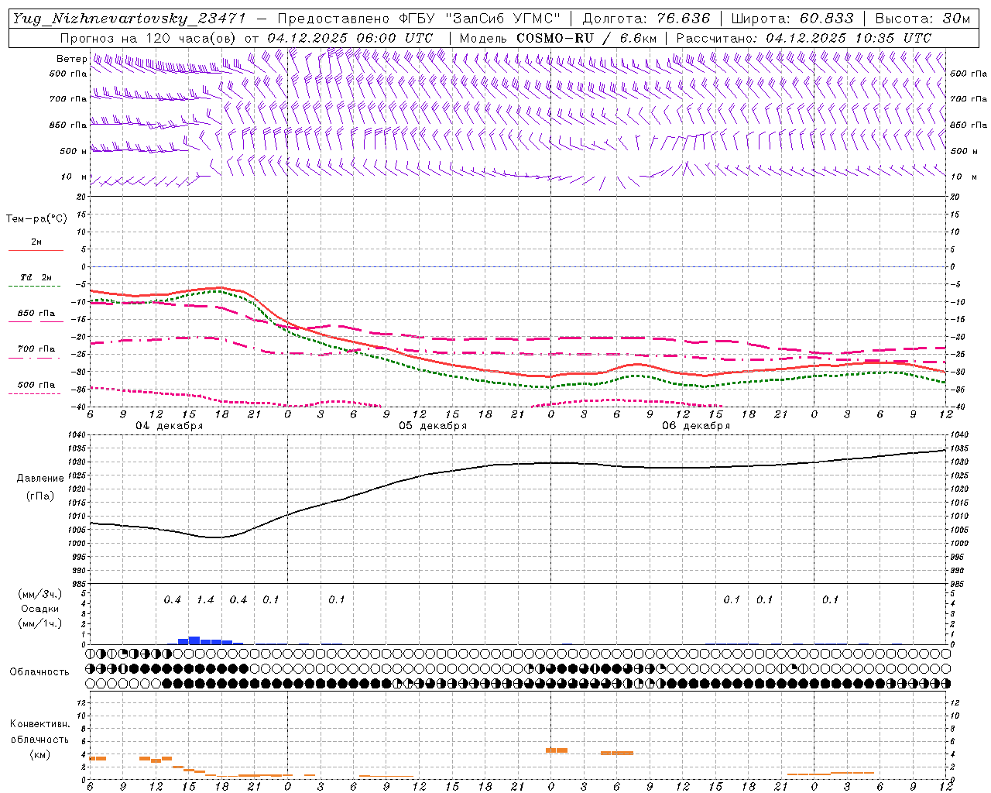991x793 pixels.
Task: Click the Долгота: 76.636 value
Action: [x=646, y=19]
